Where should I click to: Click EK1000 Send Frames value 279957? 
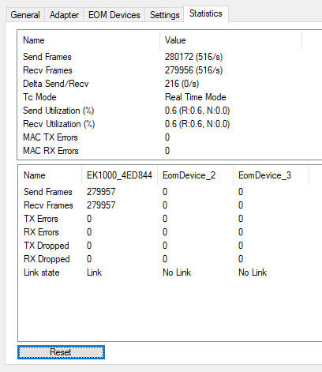coord(101,192)
